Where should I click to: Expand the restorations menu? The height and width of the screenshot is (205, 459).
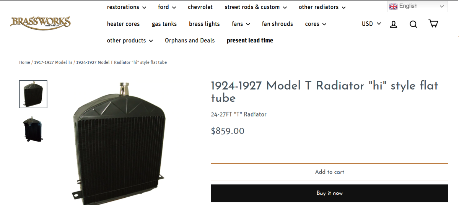click(126, 7)
